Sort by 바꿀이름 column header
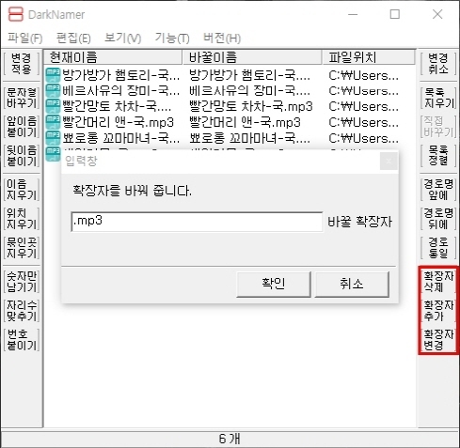Screen dimensions: 460x448 252,57
